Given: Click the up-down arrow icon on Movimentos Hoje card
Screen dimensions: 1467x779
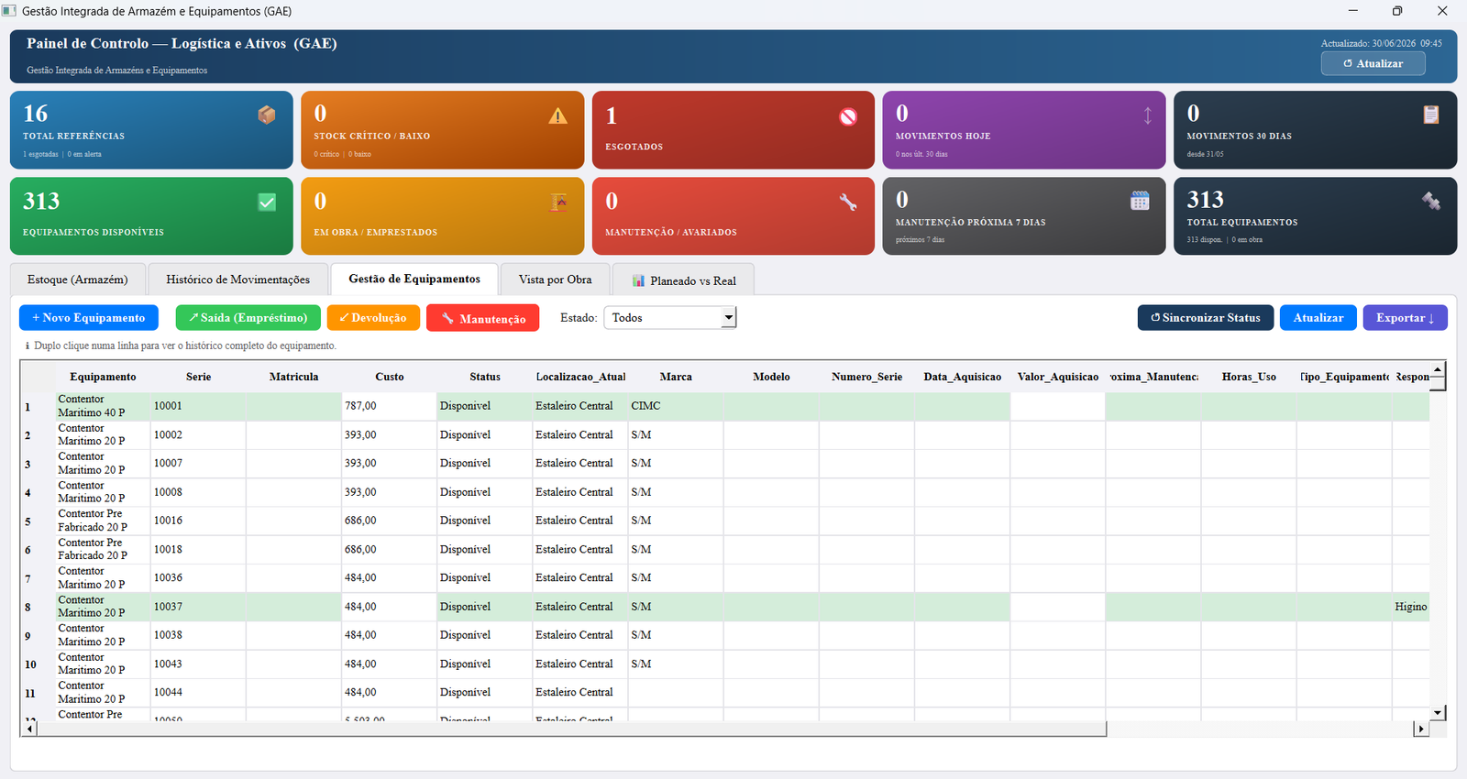Looking at the screenshot, I should [x=1147, y=115].
